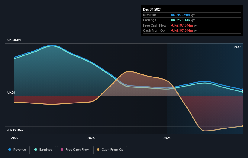Toggle the Free Cash Flow legend button
The width and height of the screenshot is (248, 158).
75,150
